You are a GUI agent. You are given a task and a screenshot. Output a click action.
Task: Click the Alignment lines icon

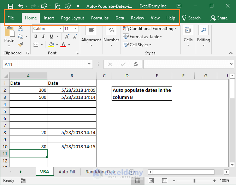tap(91, 30)
